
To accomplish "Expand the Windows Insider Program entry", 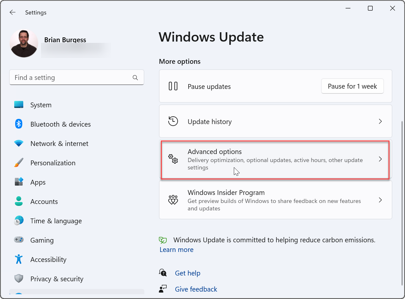I will coord(380,200).
